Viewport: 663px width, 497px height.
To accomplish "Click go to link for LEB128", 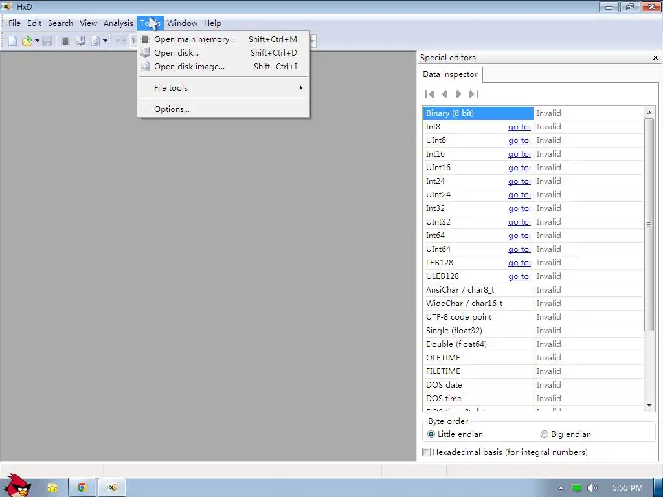I will [519, 263].
